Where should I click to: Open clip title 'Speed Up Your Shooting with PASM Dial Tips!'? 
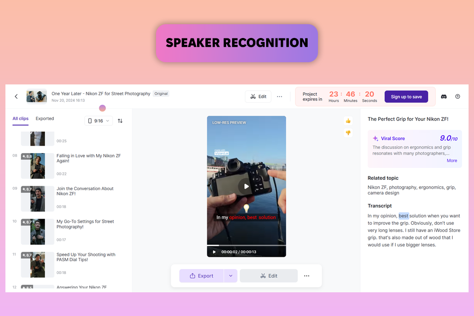[86, 257]
